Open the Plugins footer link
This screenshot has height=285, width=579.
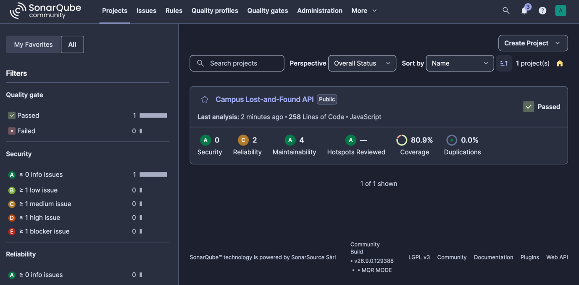(529, 257)
